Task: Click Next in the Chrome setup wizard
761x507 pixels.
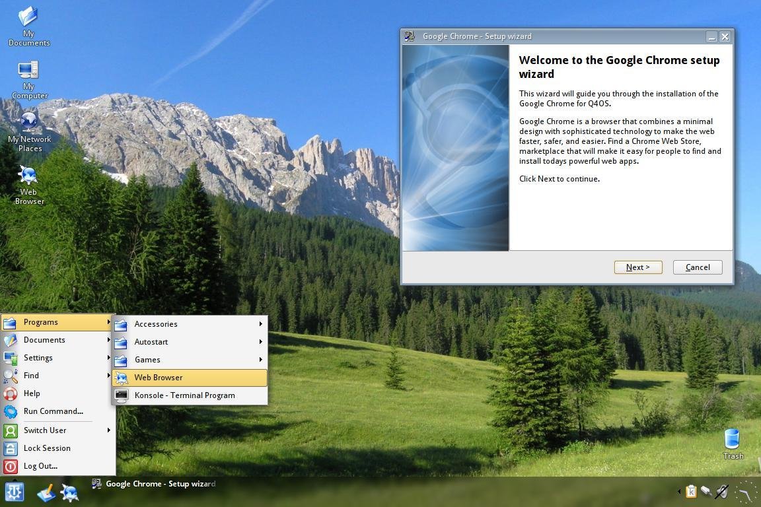Action: pos(637,267)
